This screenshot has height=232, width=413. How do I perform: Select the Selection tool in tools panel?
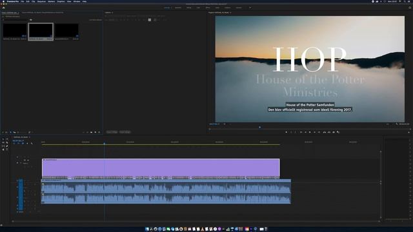pyautogui.click(x=3, y=139)
